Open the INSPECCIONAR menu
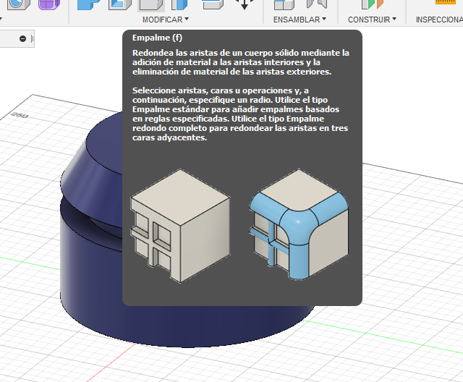 440,20
